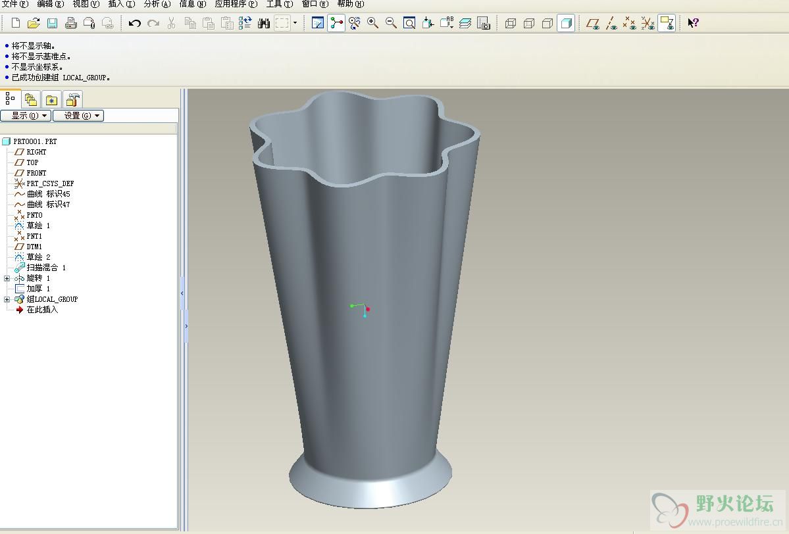789x534 pixels.
Task: Select 加厚 1 feature in tree
Action: (x=38, y=289)
